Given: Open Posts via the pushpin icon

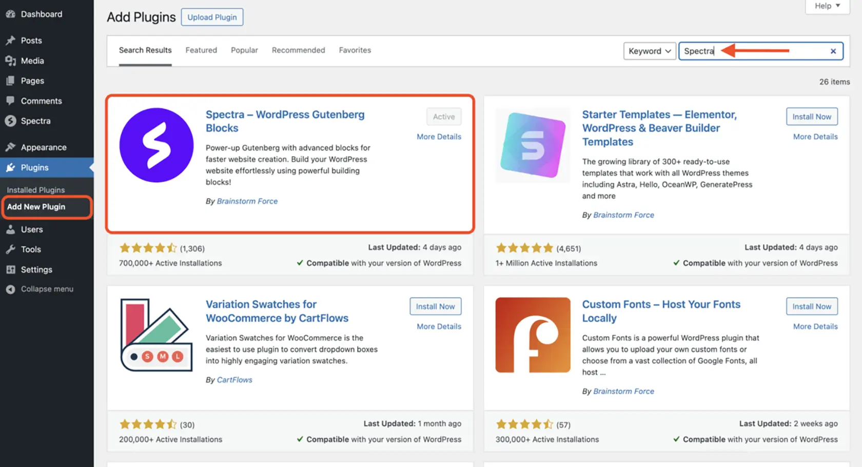Looking at the screenshot, I should tap(10, 41).
